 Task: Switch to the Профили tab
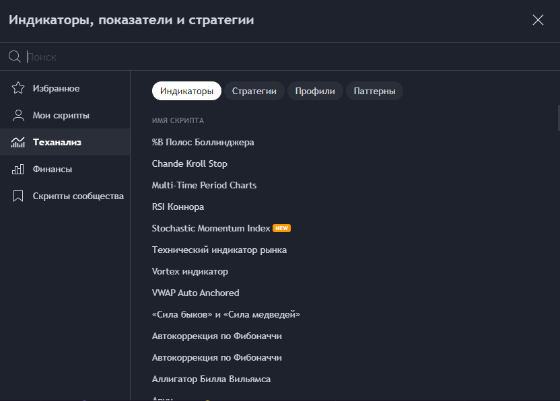pyautogui.click(x=315, y=91)
